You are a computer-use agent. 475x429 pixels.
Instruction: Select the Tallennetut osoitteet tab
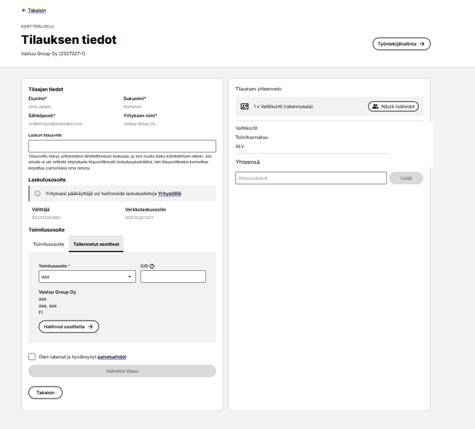point(96,244)
